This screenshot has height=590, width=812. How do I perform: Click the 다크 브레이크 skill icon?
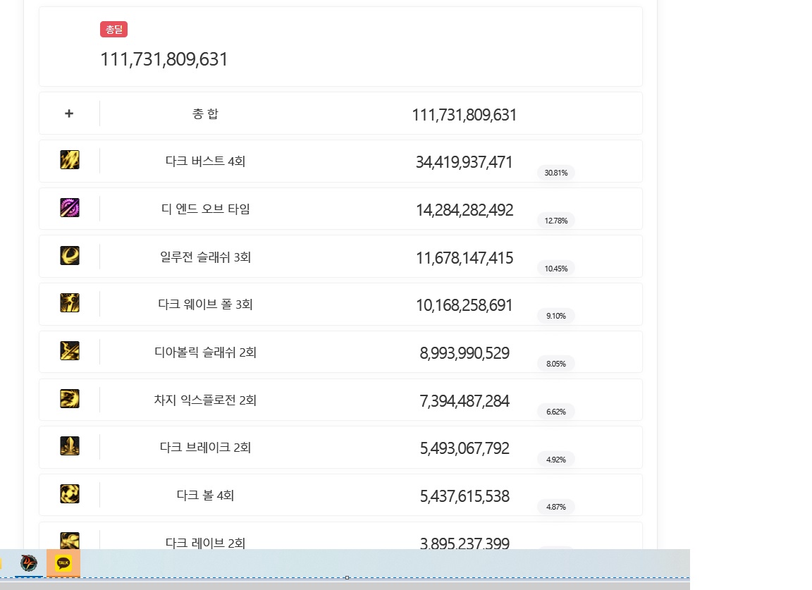70,446
